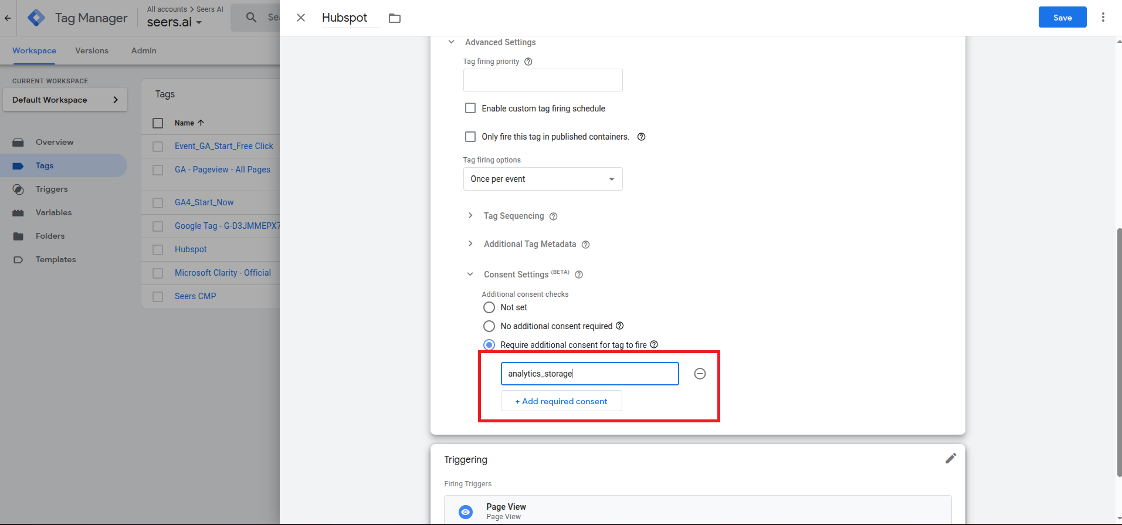The width and height of the screenshot is (1122, 525).
Task: Switch to the Admin tab
Action: click(144, 50)
